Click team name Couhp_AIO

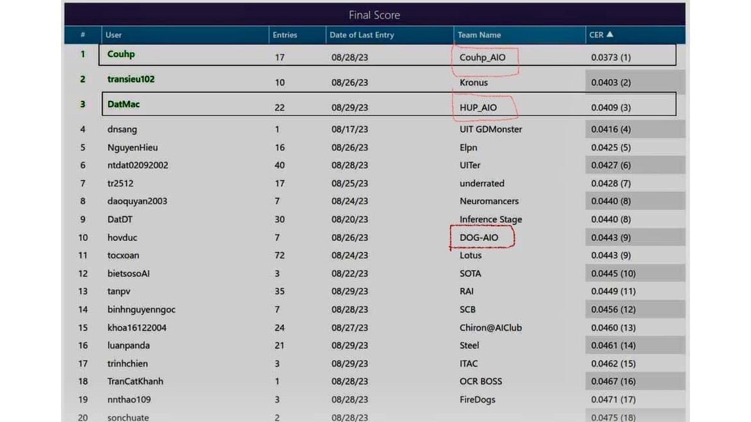pos(482,57)
